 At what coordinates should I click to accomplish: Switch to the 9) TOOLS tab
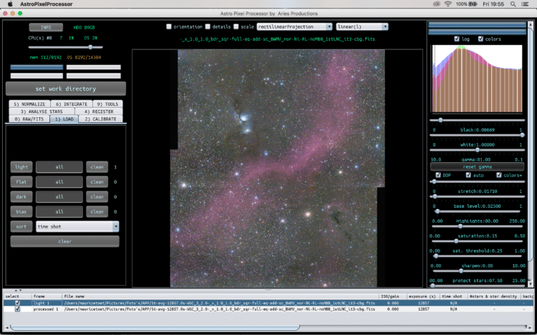pyautogui.click(x=107, y=104)
